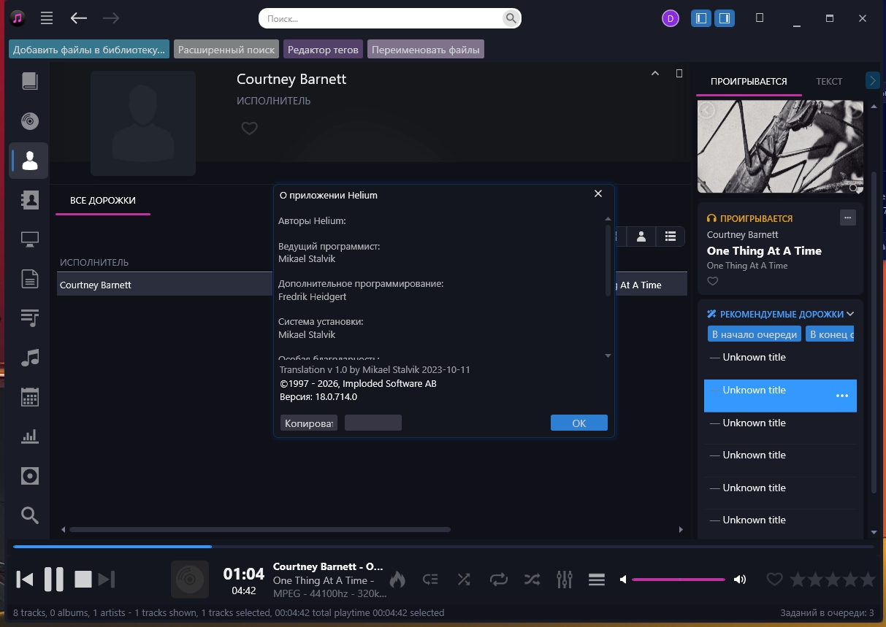Click the search magnifier in the search box
Screen dimensions: 886x627
point(510,18)
